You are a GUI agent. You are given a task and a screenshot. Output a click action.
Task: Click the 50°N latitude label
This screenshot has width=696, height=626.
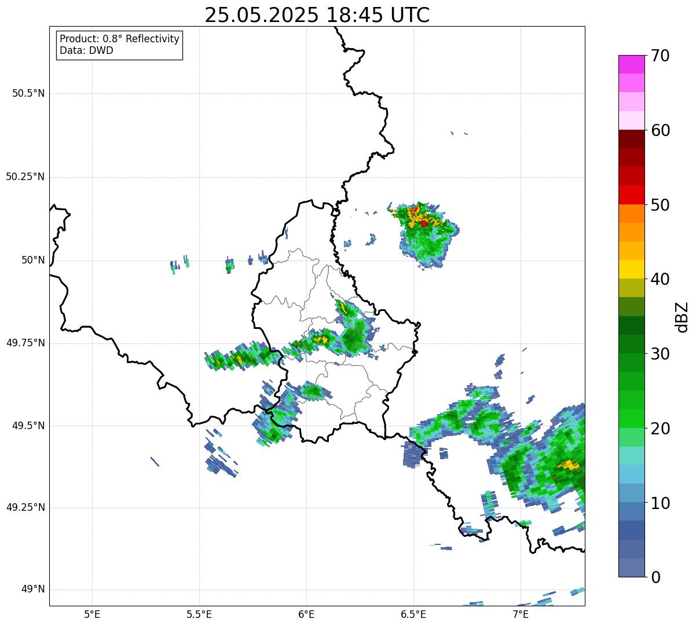[33, 260]
